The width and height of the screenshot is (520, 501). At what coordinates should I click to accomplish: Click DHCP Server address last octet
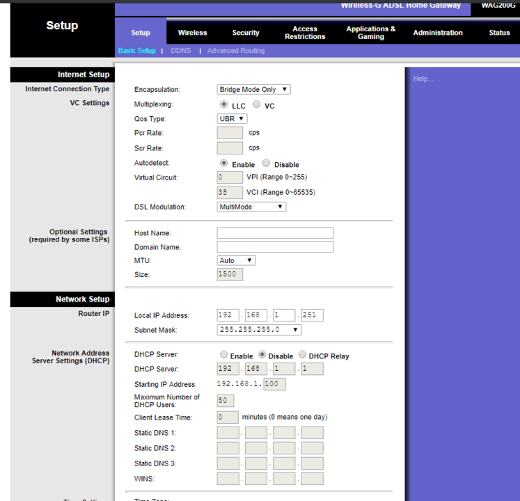(x=312, y=369)
